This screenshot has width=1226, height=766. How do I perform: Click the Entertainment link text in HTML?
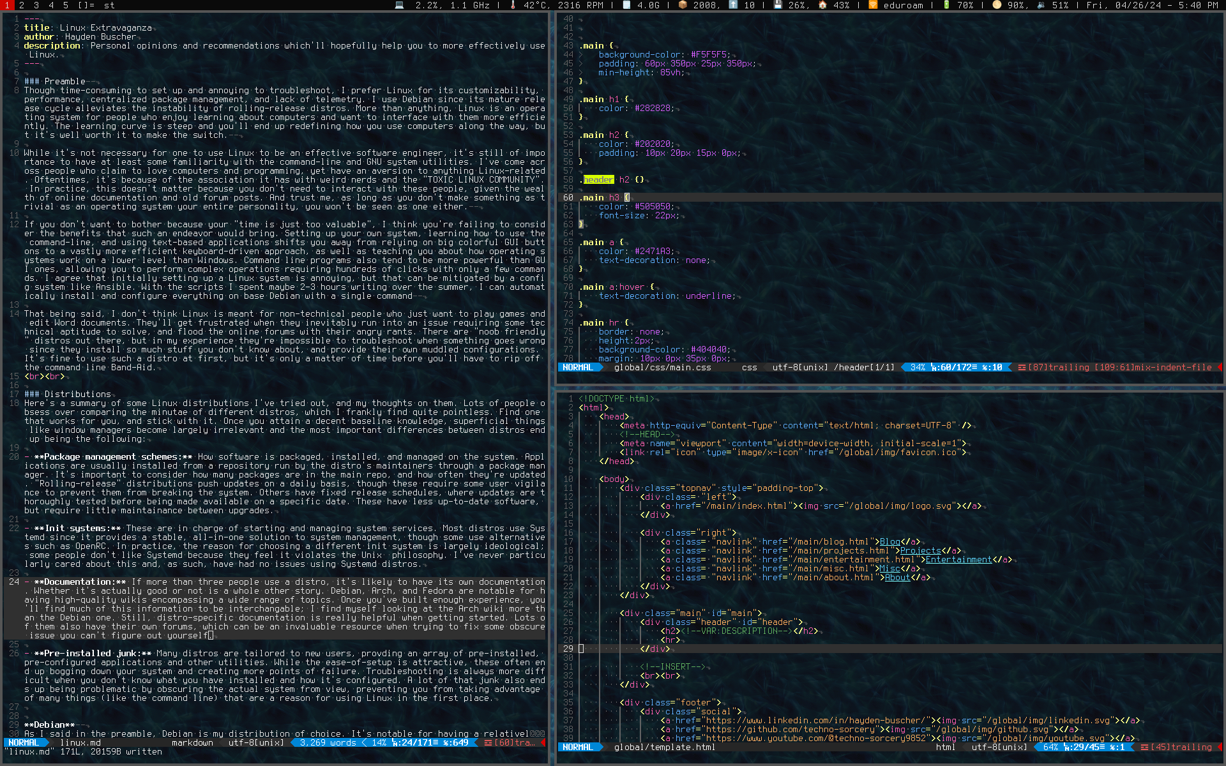click(x=959, y=559)
